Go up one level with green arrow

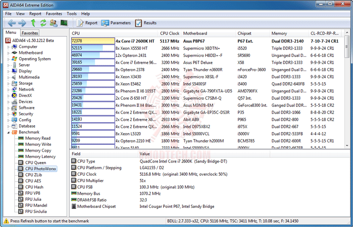(33, 23)
